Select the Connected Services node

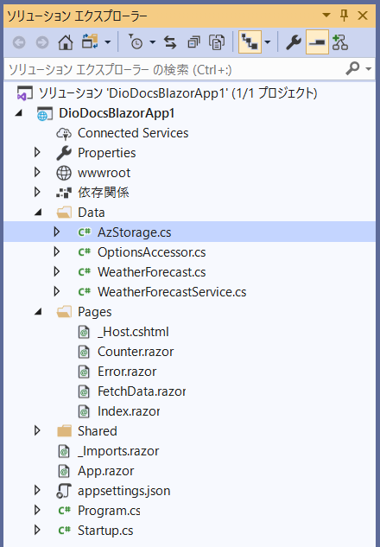133,132
